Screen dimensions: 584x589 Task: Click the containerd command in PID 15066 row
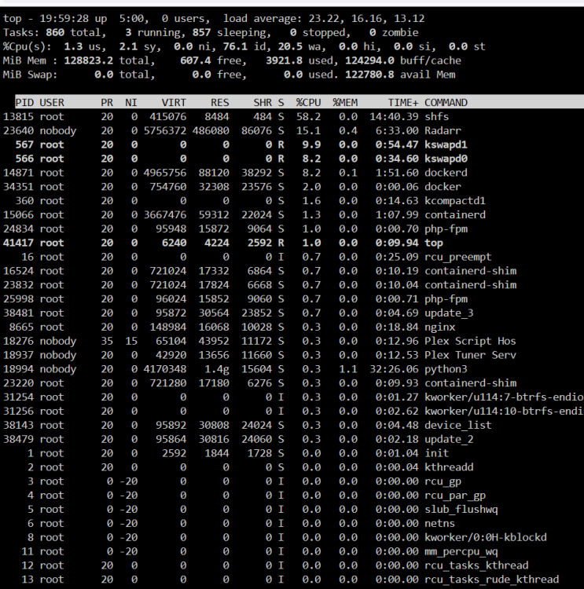[x=454, y=215]
